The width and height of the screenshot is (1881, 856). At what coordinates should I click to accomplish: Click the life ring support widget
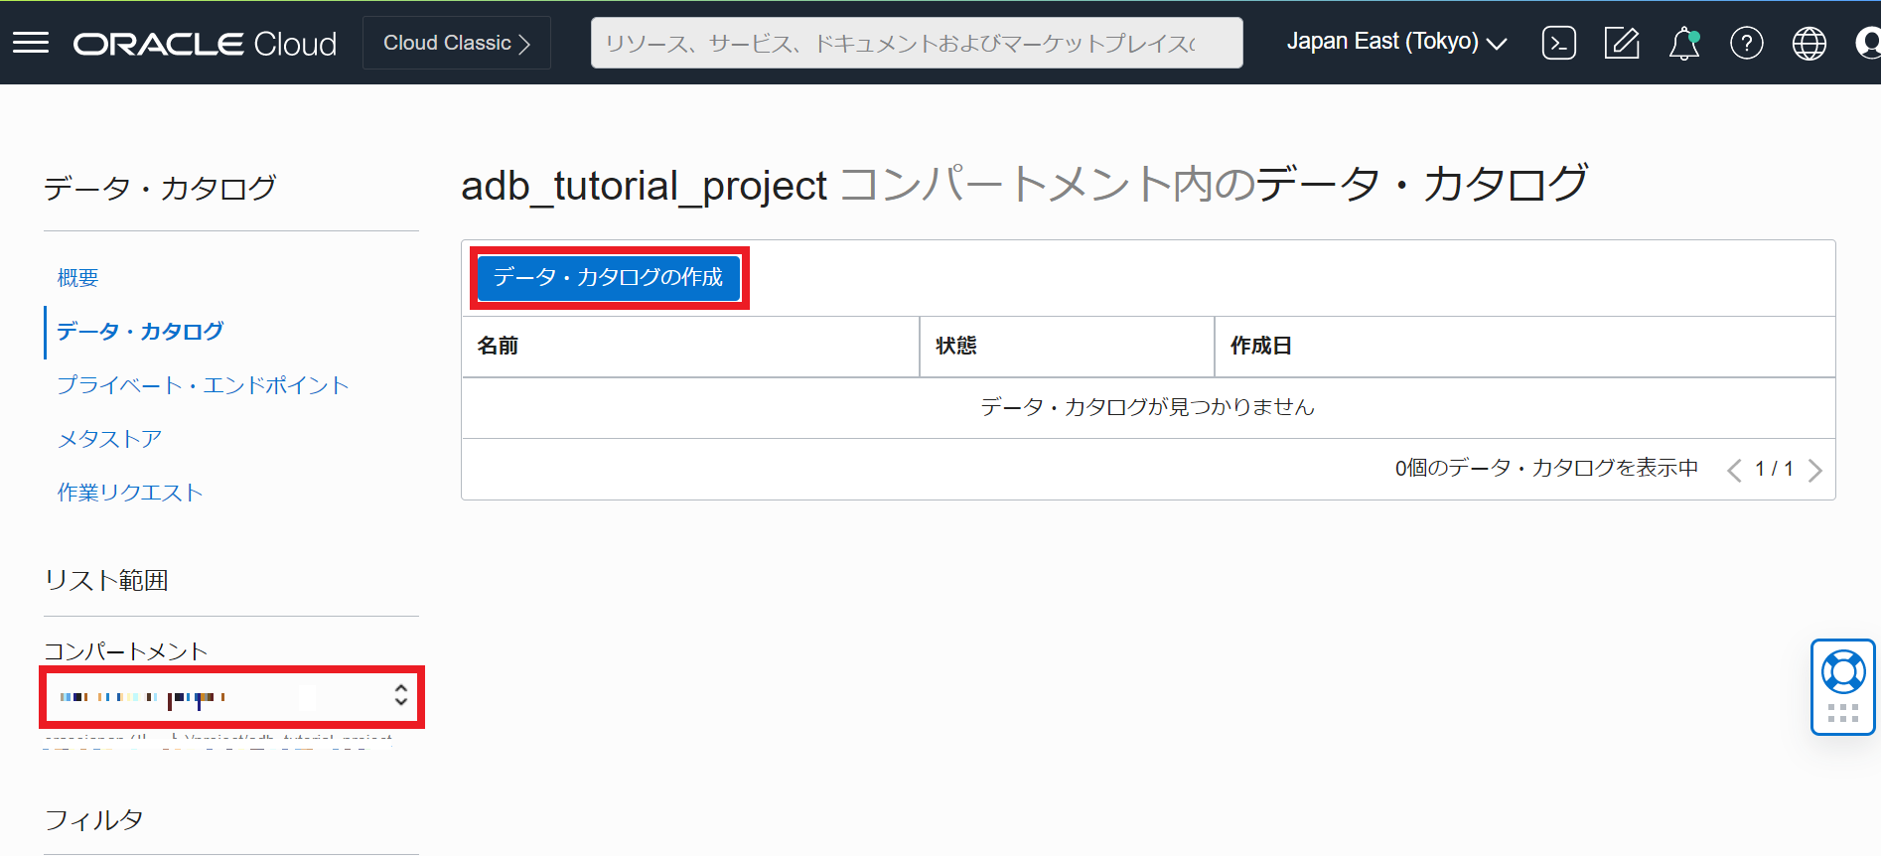1842,673
